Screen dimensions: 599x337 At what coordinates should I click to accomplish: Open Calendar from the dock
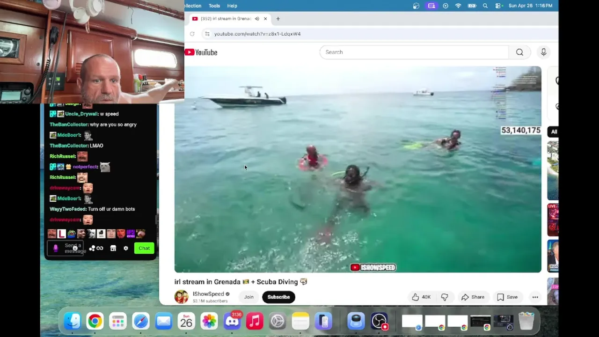(186, 321)
